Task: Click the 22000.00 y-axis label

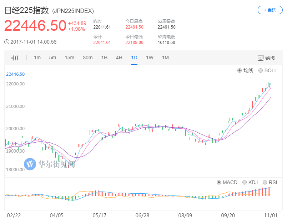Action: (x=15, y=84)
